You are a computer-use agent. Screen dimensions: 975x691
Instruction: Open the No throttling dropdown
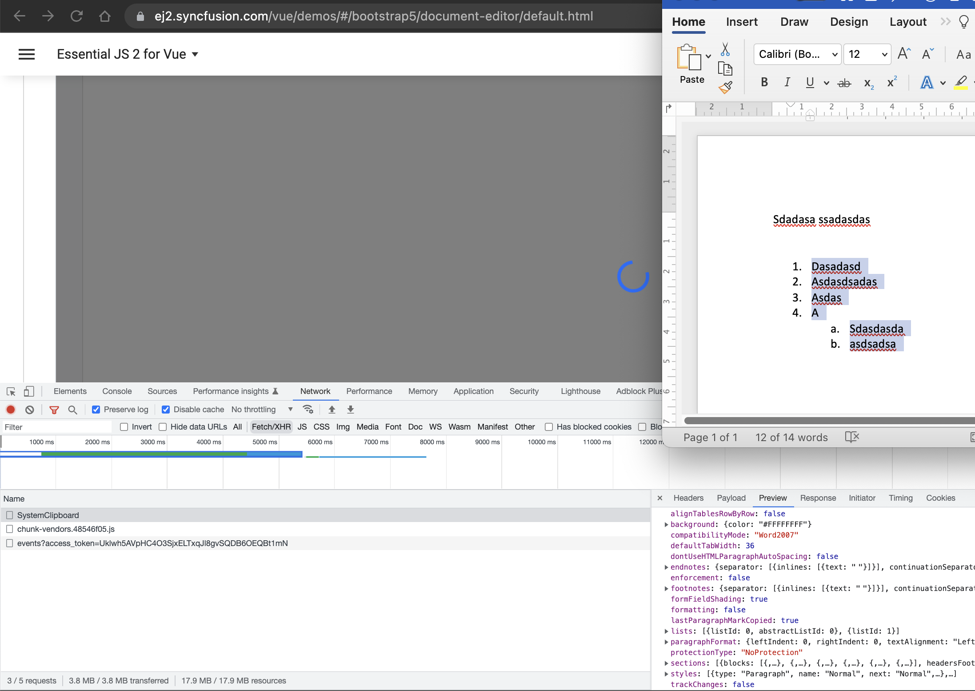(262, 410)
